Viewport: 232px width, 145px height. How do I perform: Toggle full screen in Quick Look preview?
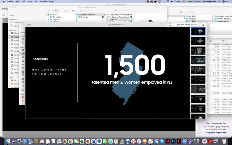[x=30, y=24]
